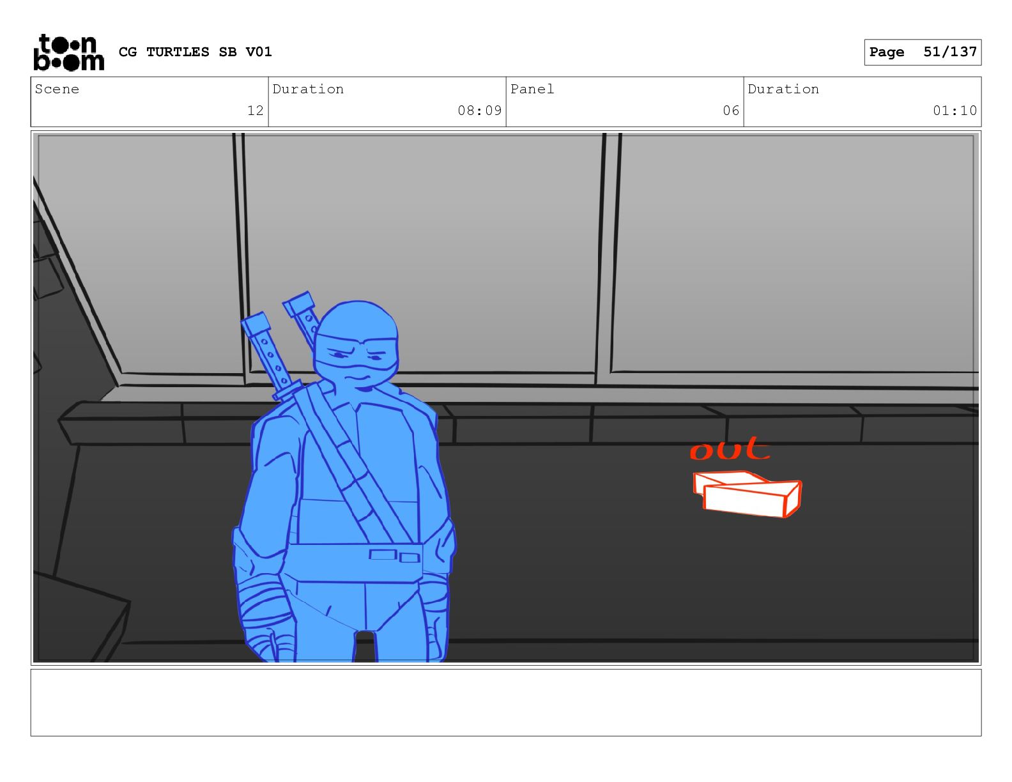Click the red 'out' annotation text
The image size is (1012, 782).
pos(730,448)
